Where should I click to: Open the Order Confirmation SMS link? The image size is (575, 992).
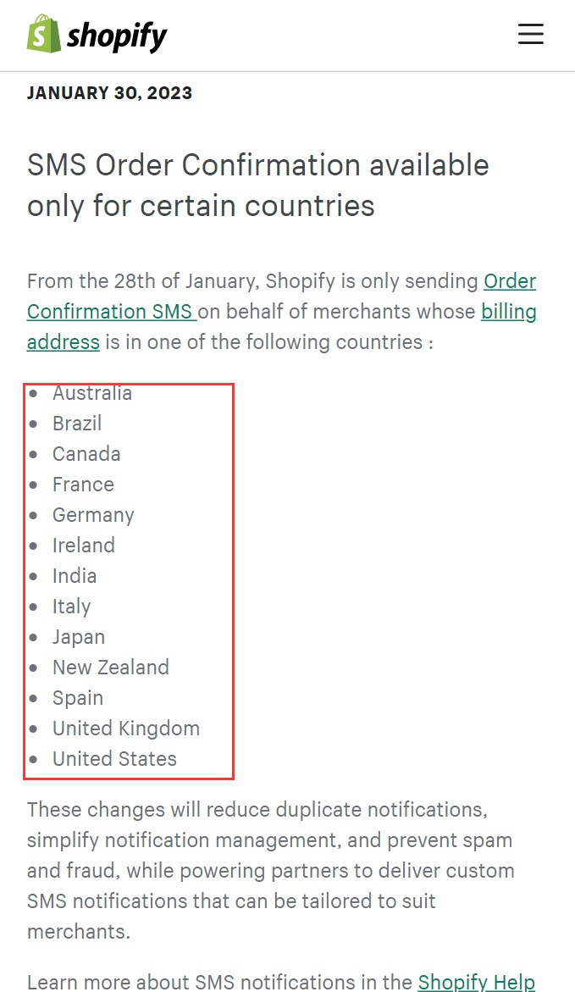click(110, 312)
